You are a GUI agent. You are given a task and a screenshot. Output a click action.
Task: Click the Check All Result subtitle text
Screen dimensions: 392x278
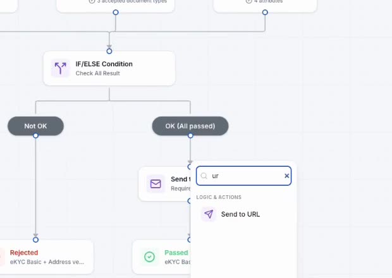[98, 73]
